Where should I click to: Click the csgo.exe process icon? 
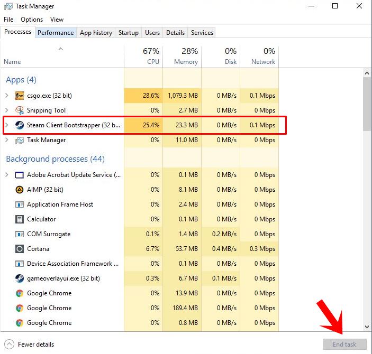pos(20,96)
